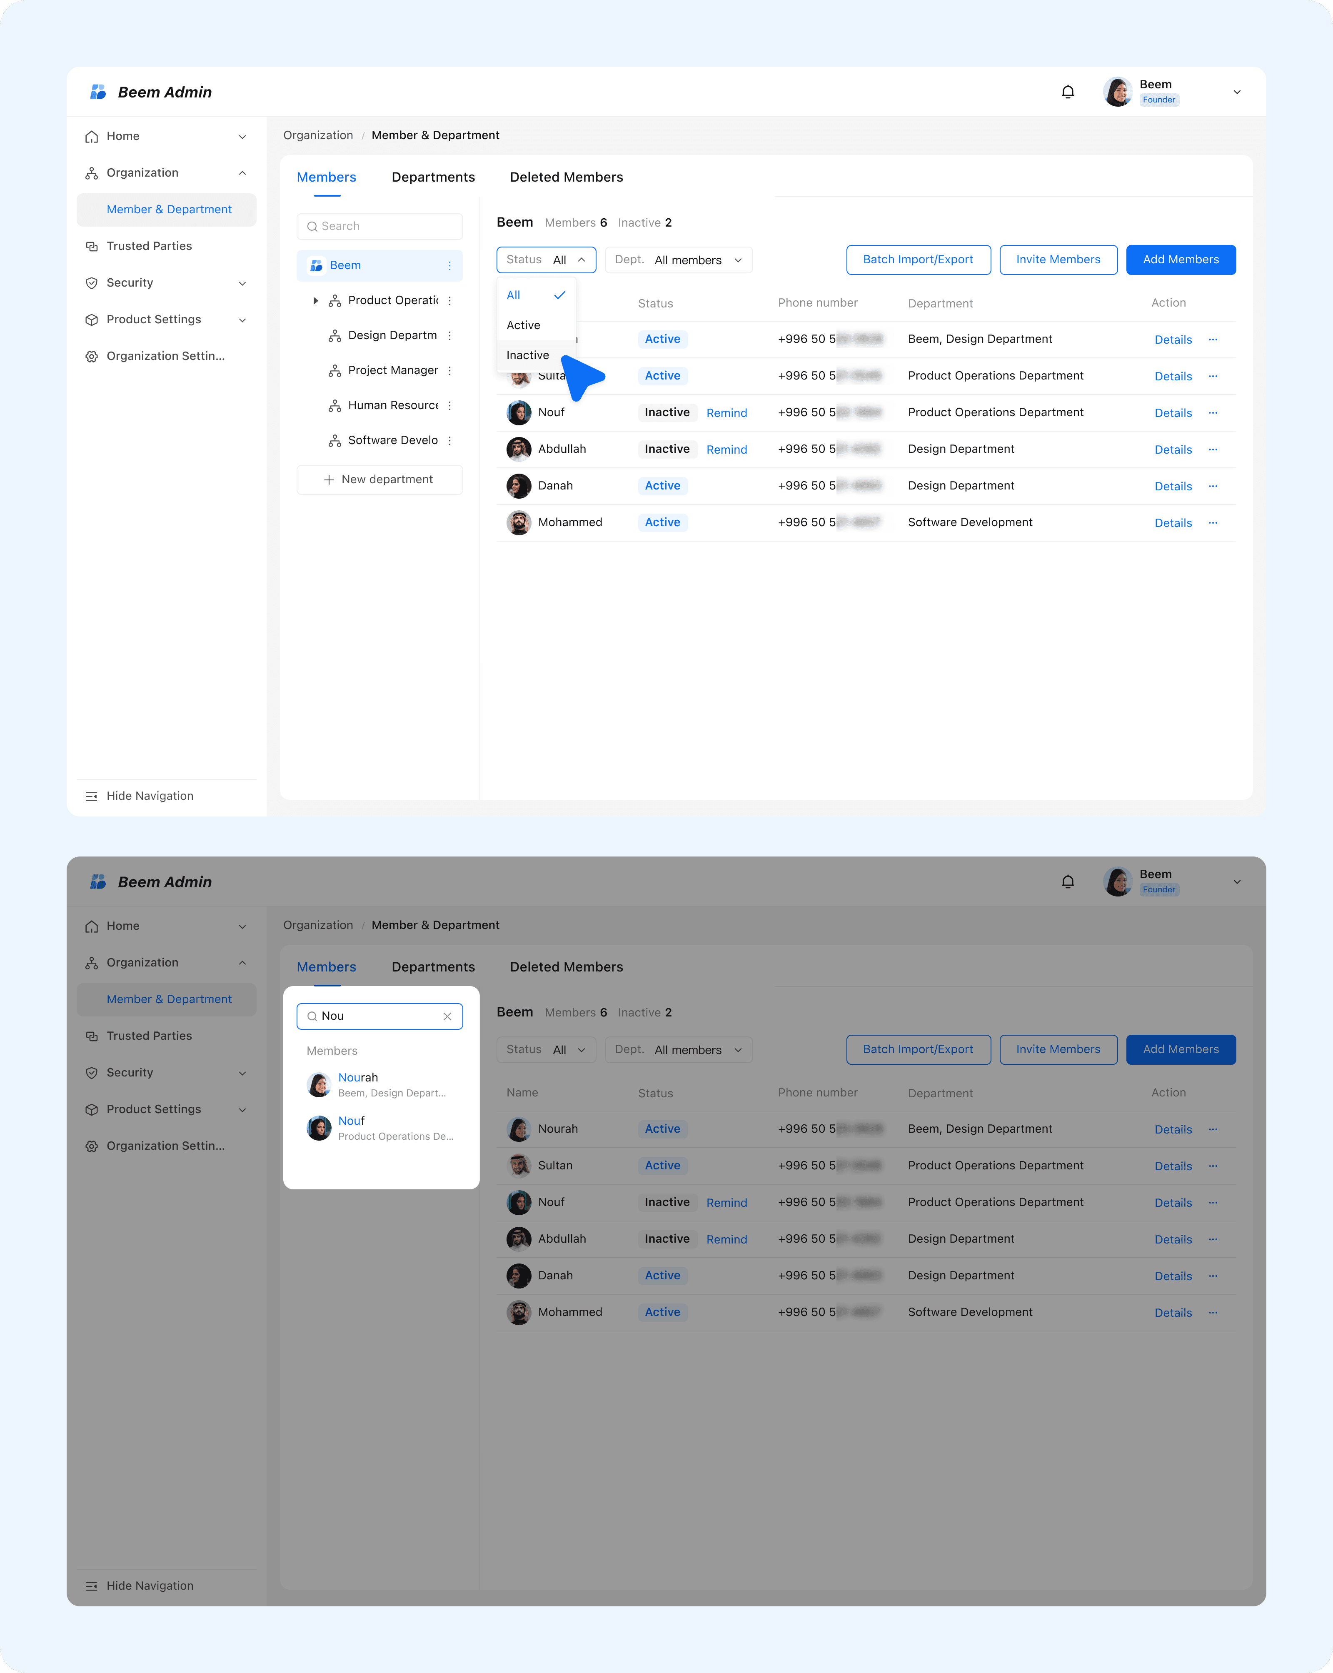Expand Product Operations department tree arrow
The image size is (1333, 1673).
click(x=315, y=301)
